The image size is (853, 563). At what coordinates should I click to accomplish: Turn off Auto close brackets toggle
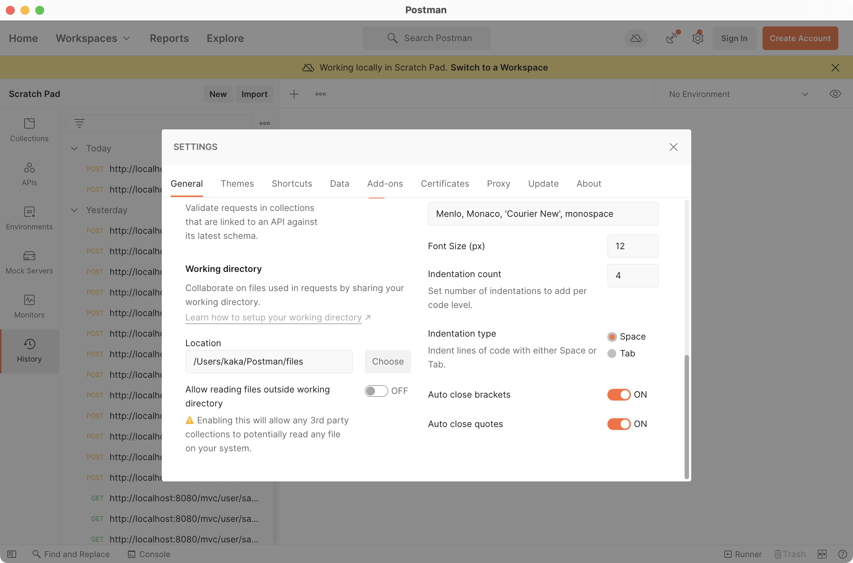point(619,395)
